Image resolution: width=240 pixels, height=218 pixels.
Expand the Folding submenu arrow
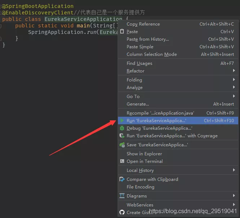[x=234, y=79]
